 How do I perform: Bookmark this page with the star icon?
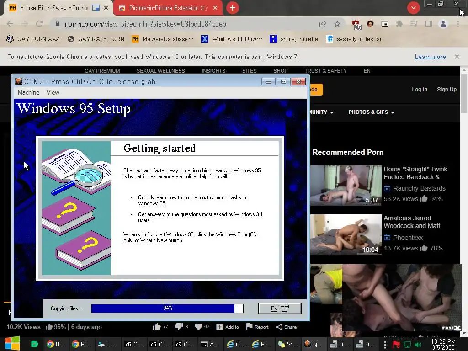[337, 24]
